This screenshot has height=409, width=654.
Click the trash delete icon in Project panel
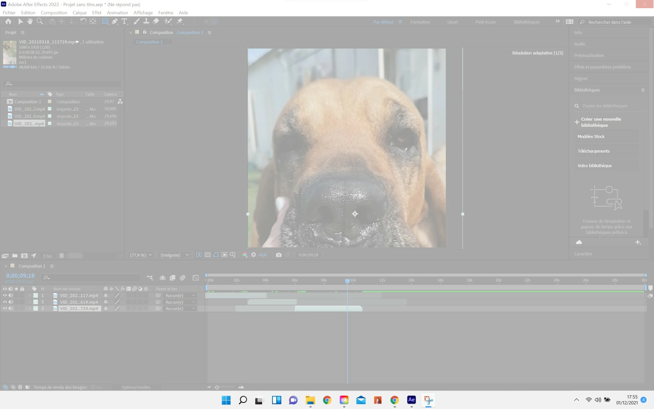[61, 256]
